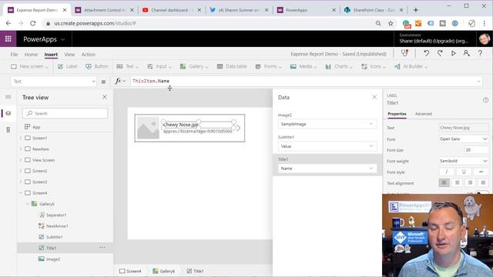The width and height of the screenshot is (493, 277).
Task: Insert a Label control
Action: (x=68, y=66)
